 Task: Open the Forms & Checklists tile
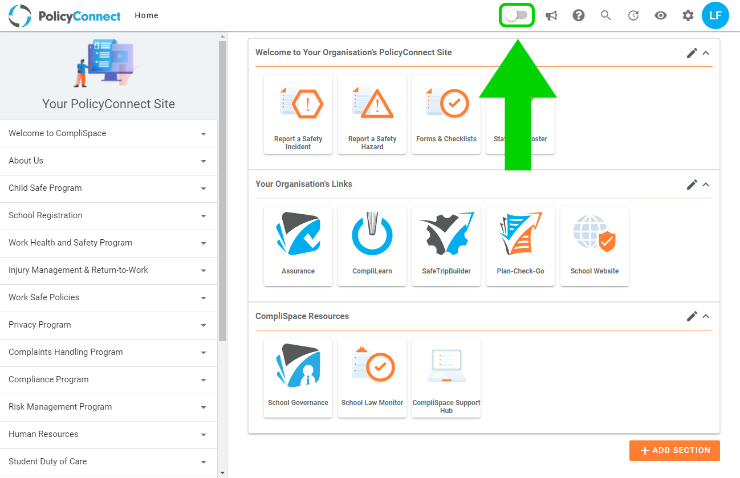(x=446, y=115)
